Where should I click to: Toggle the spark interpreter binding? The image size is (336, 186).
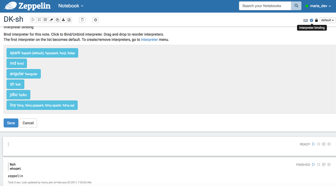[x=42, y=53]
